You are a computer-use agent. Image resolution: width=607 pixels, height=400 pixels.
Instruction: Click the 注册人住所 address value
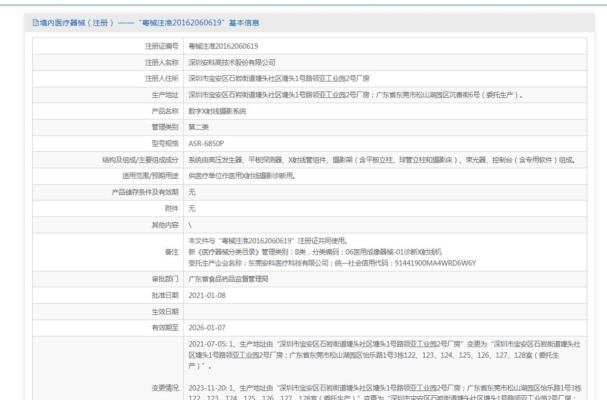[278, 79]
